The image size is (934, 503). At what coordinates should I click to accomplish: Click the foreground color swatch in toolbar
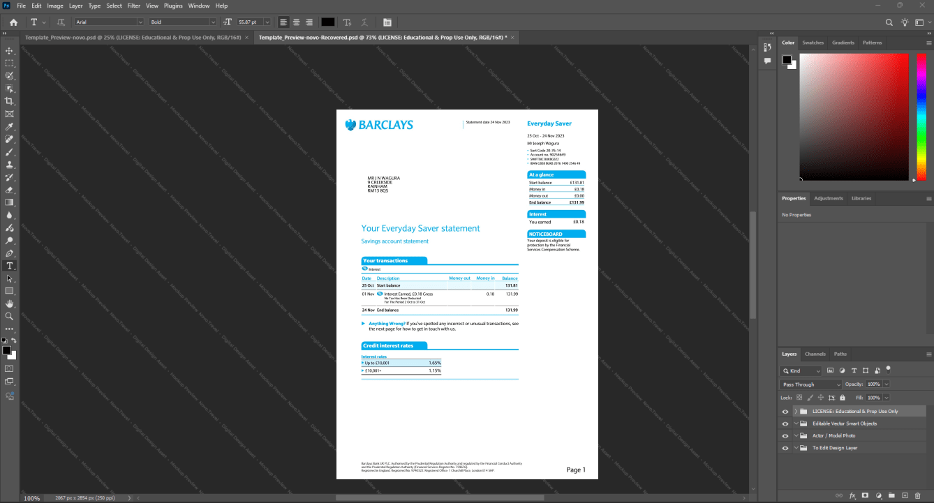tap(7, 350)
